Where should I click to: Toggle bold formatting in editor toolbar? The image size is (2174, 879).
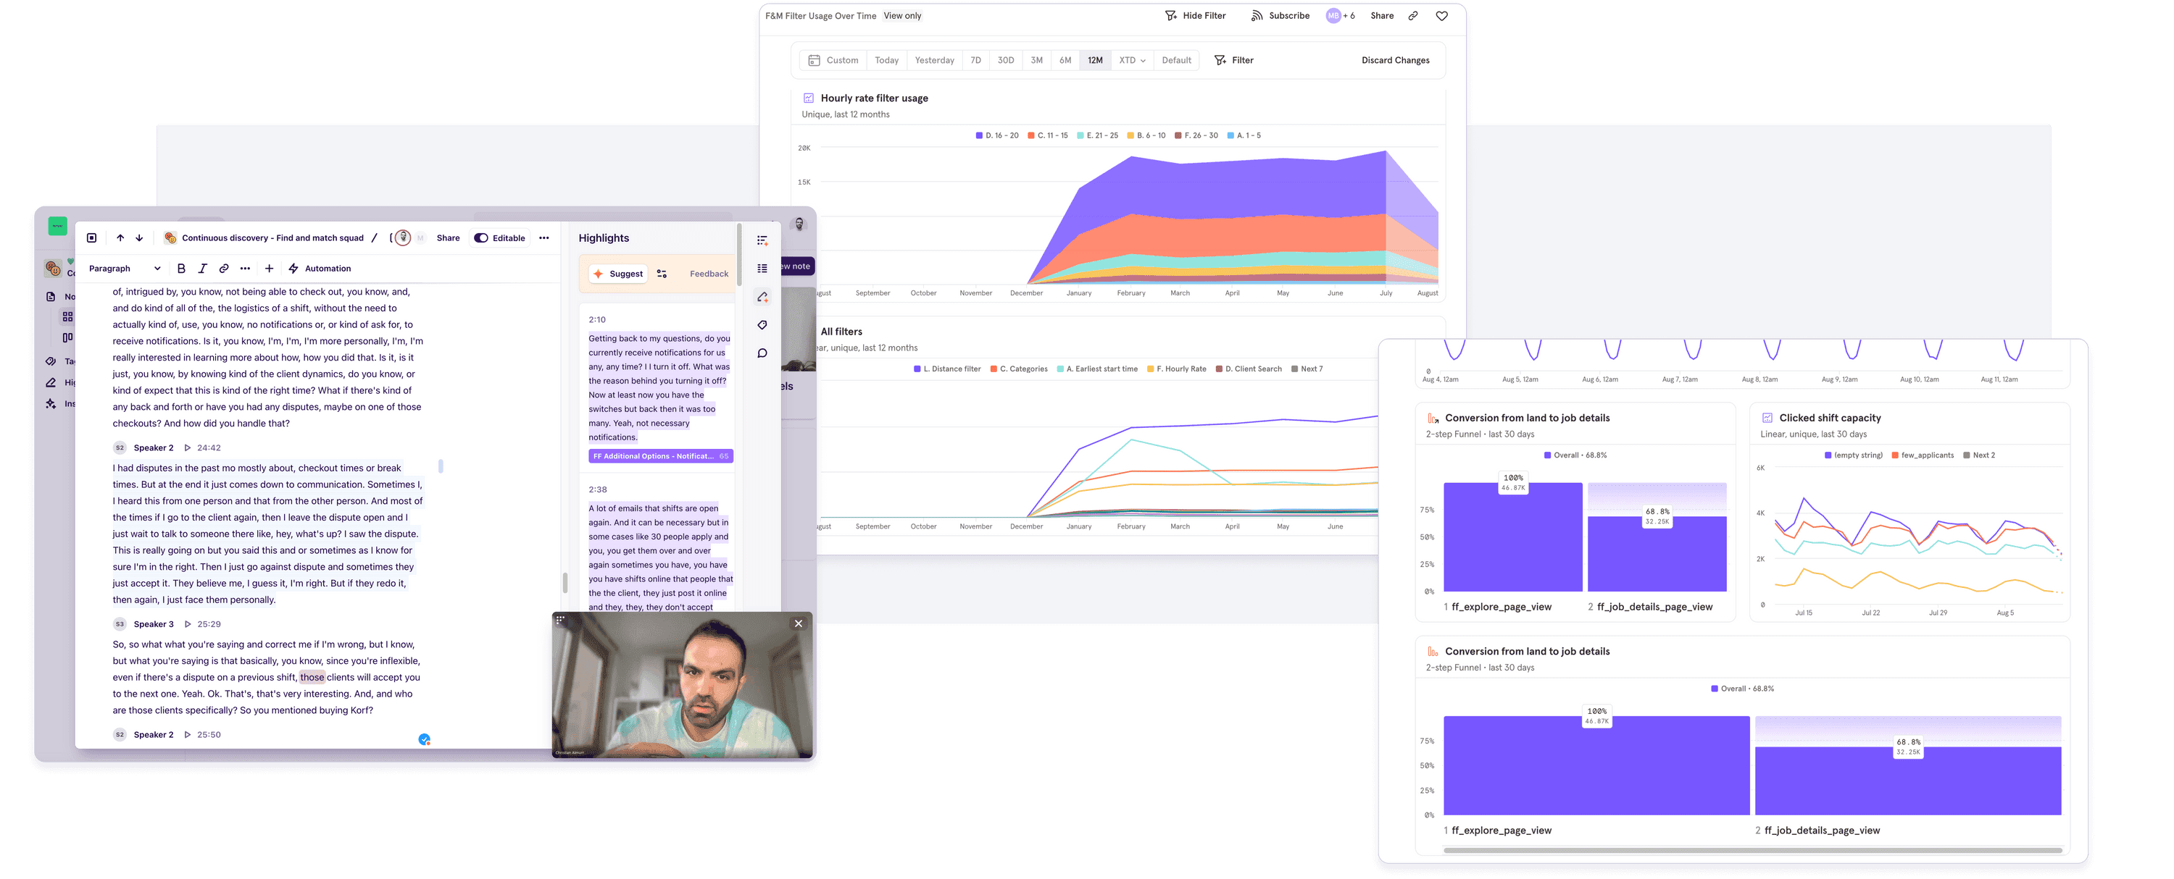pos(180,268)
